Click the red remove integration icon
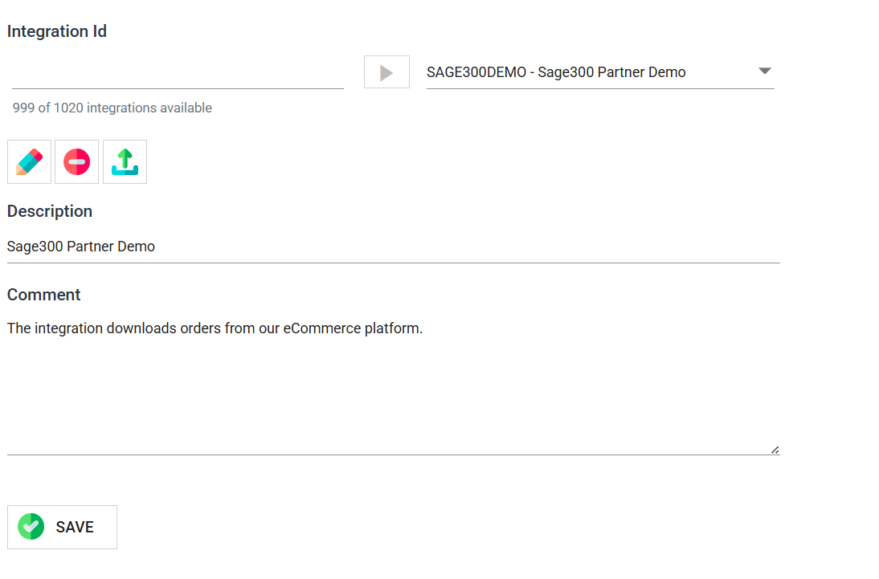The image size is (879, 579). pyautogui.click(x=77, y=162)
